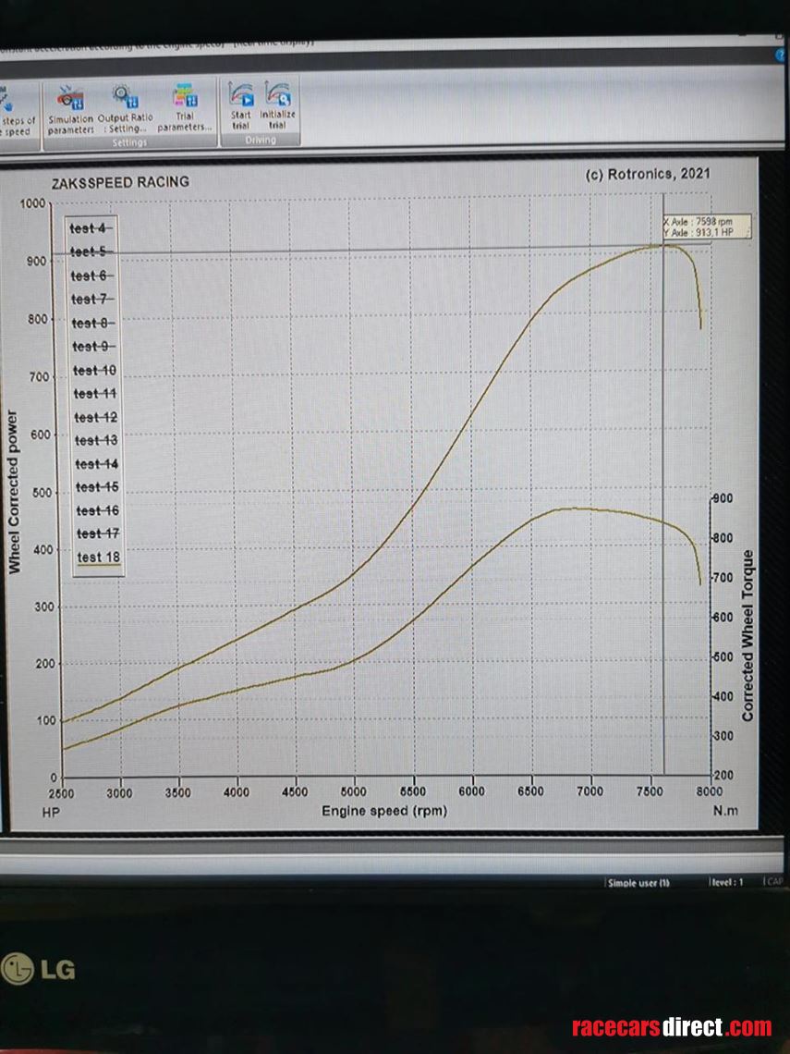This screenshot has width=790, height=1054.
Task: Click the power curve peak near 7500 rpm
Action: coord(663,245)
